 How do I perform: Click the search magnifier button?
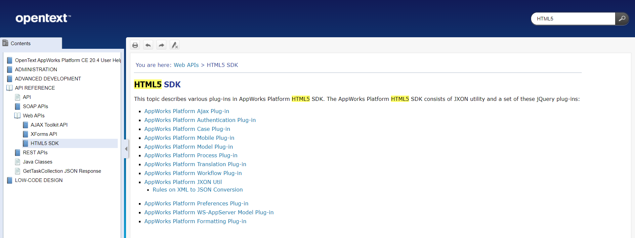[622, 19]
